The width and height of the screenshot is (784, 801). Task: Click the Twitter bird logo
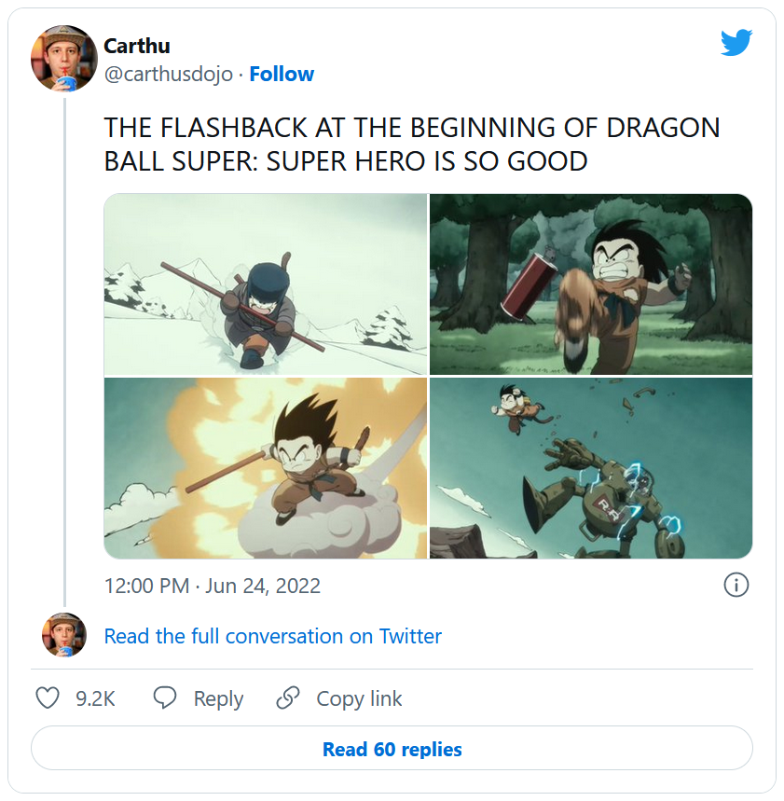(736, 43)
